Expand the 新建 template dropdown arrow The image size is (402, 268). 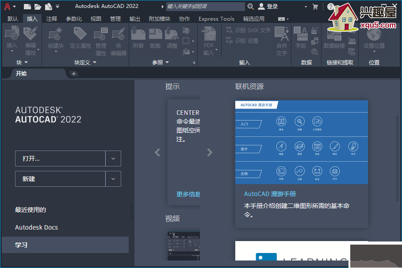113,179
